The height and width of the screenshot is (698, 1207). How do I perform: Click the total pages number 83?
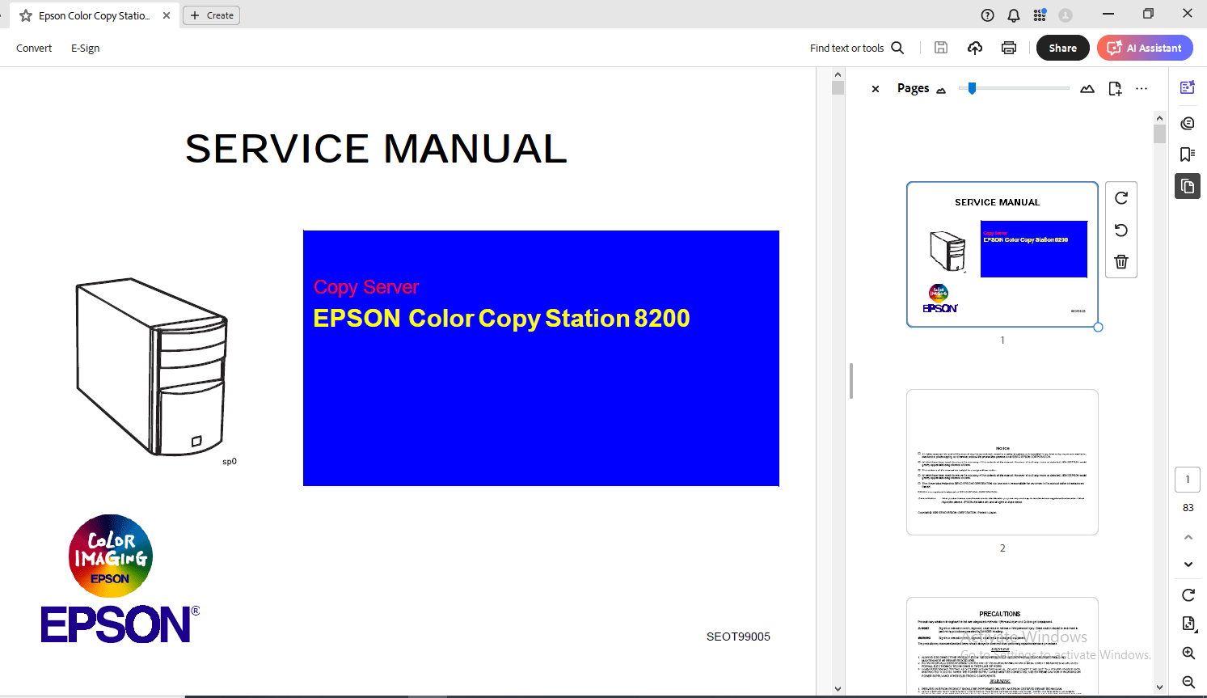tap(1188, 508)
